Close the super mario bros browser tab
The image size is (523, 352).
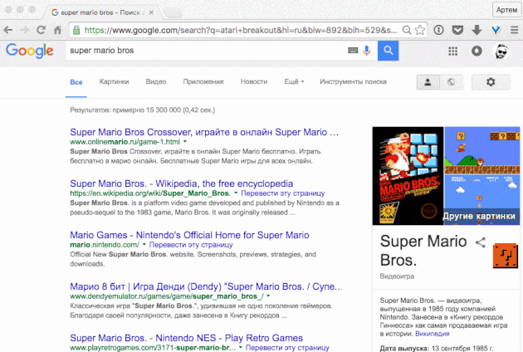pos(151,12)
